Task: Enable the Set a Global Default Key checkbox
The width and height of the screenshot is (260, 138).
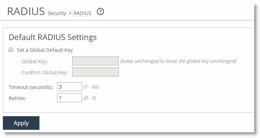Action: [11, 50]
